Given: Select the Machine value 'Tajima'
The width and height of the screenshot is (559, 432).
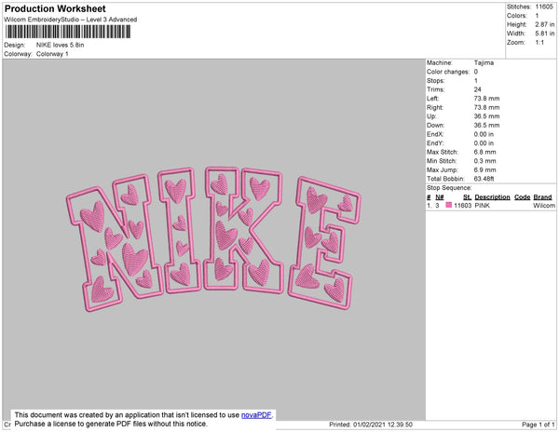Looking at the screenshot, I should (x=484, y=62).
